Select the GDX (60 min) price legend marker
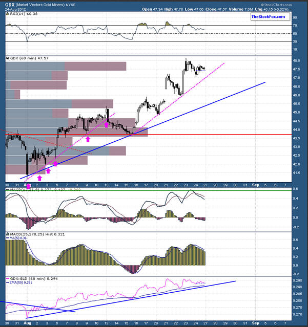The height and width of the screenshot is (327, 308). pos(7,59)
